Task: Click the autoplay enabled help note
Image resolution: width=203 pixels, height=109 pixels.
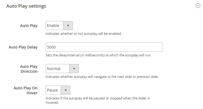Action: (84, 34)
